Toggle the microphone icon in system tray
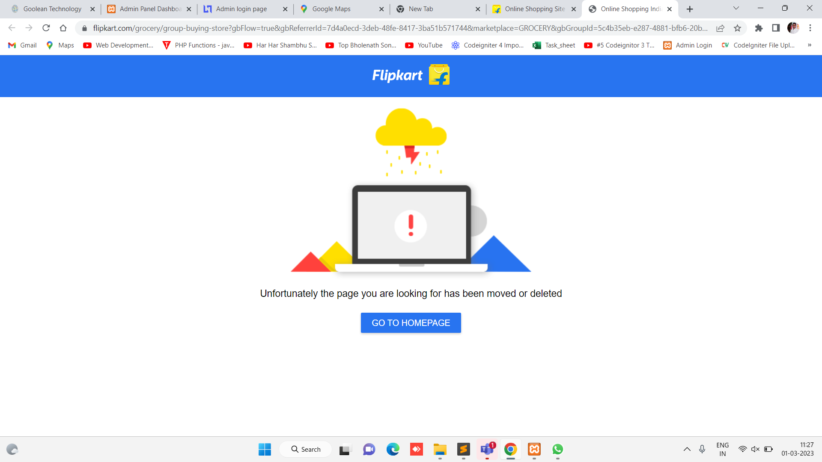Image resolution: width=822 pixels, height=462 pixels. pos(702,449)
